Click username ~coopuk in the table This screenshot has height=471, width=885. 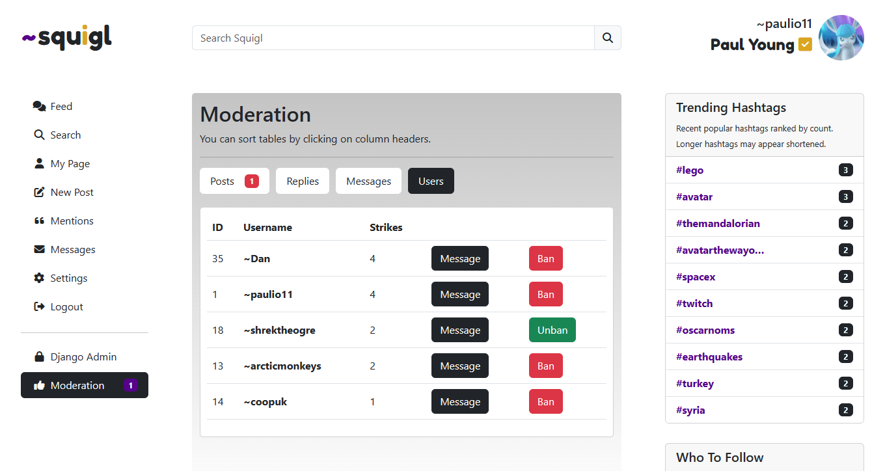[265, 401]
